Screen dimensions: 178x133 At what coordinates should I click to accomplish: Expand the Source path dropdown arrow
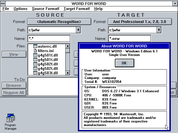[x=78, y=30]
